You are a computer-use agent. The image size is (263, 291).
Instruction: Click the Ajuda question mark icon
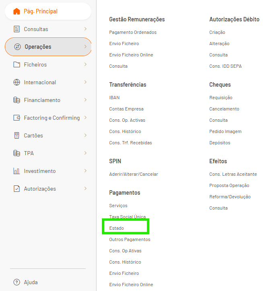click(16, 282)
